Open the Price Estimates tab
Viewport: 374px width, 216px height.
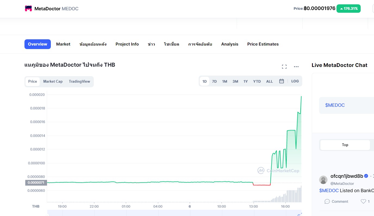click(x=263, y=44)
